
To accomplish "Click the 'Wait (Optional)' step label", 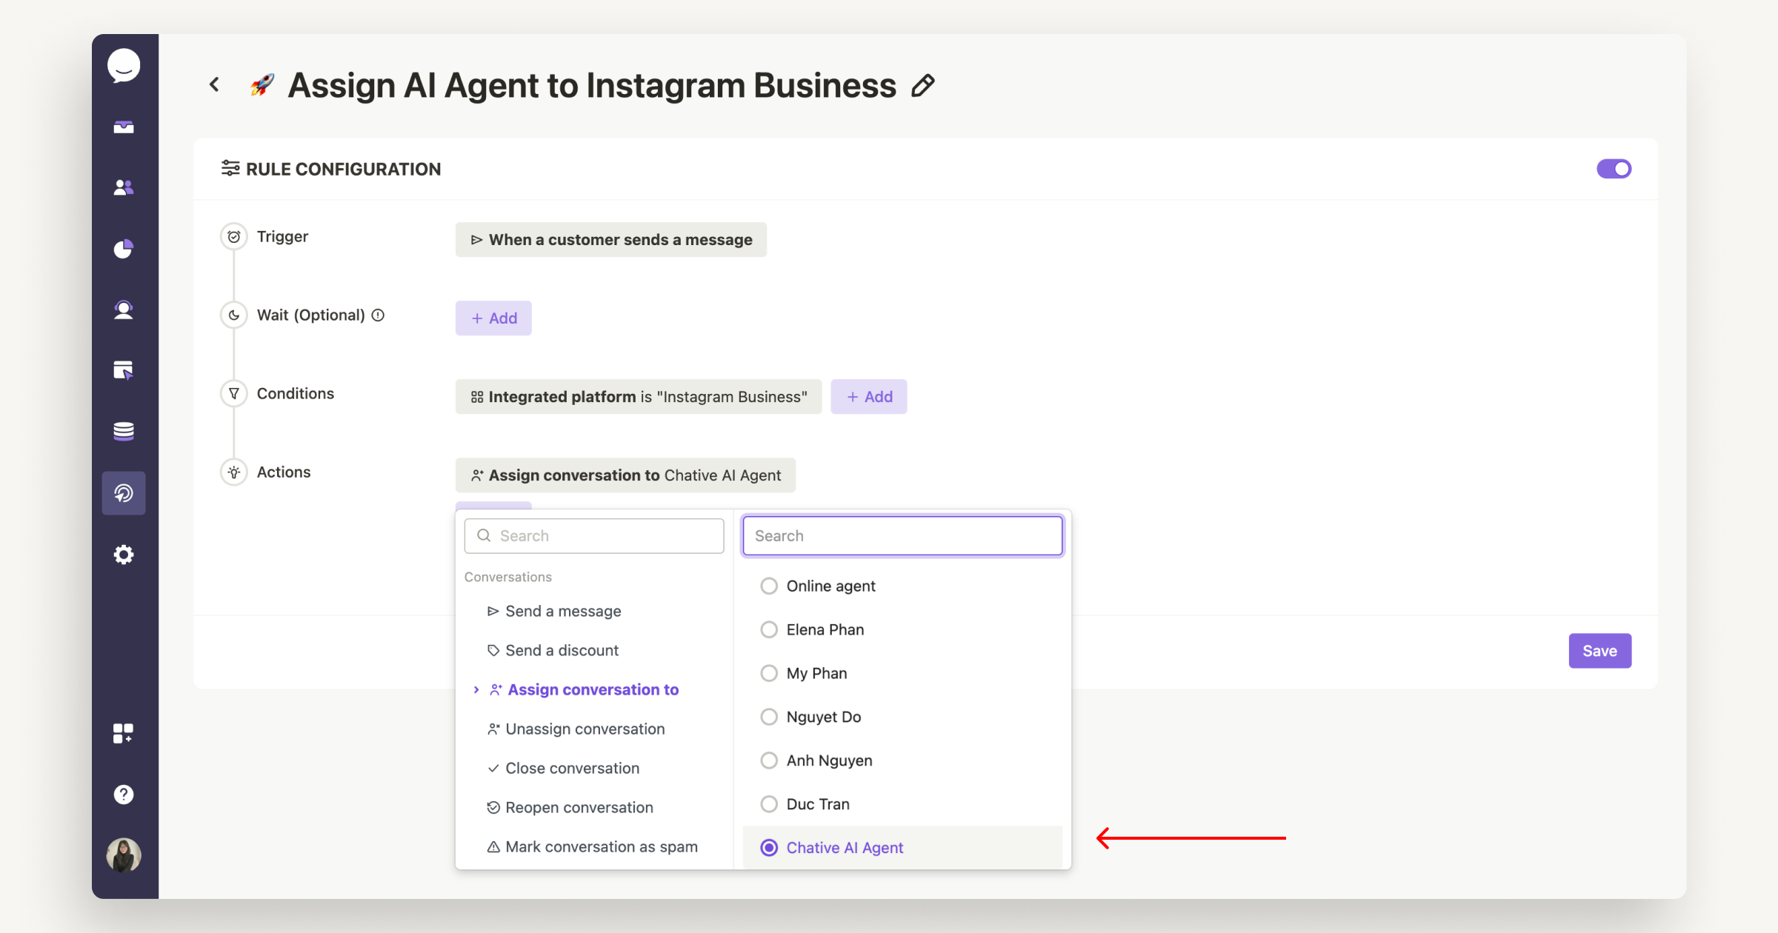I will pos(311,315).
